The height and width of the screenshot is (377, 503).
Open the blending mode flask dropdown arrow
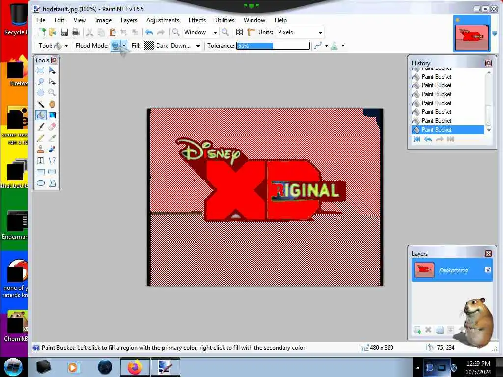[343, 46]
